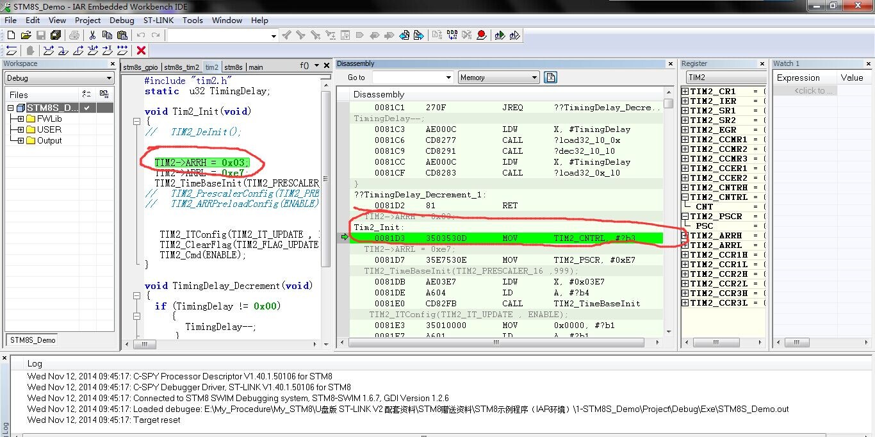Click the Next Statement debug icon
This screenshot has width=875, height=437.
tap(93, 51)
